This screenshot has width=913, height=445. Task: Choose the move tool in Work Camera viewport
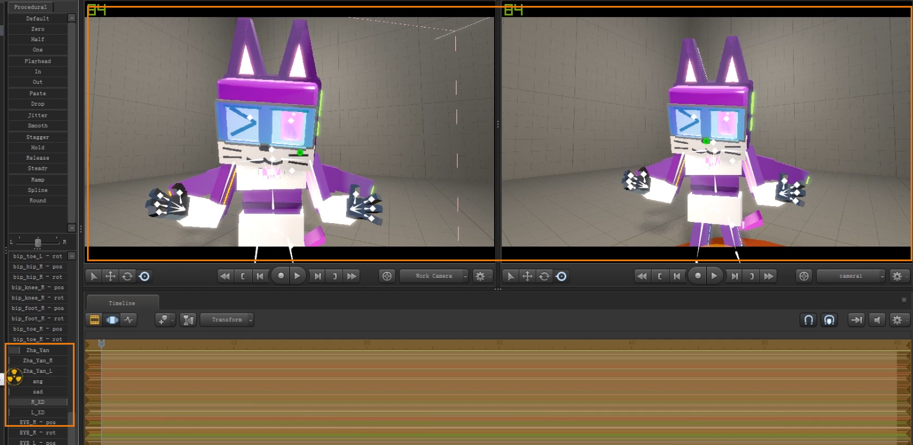click(x=110, y=276)
